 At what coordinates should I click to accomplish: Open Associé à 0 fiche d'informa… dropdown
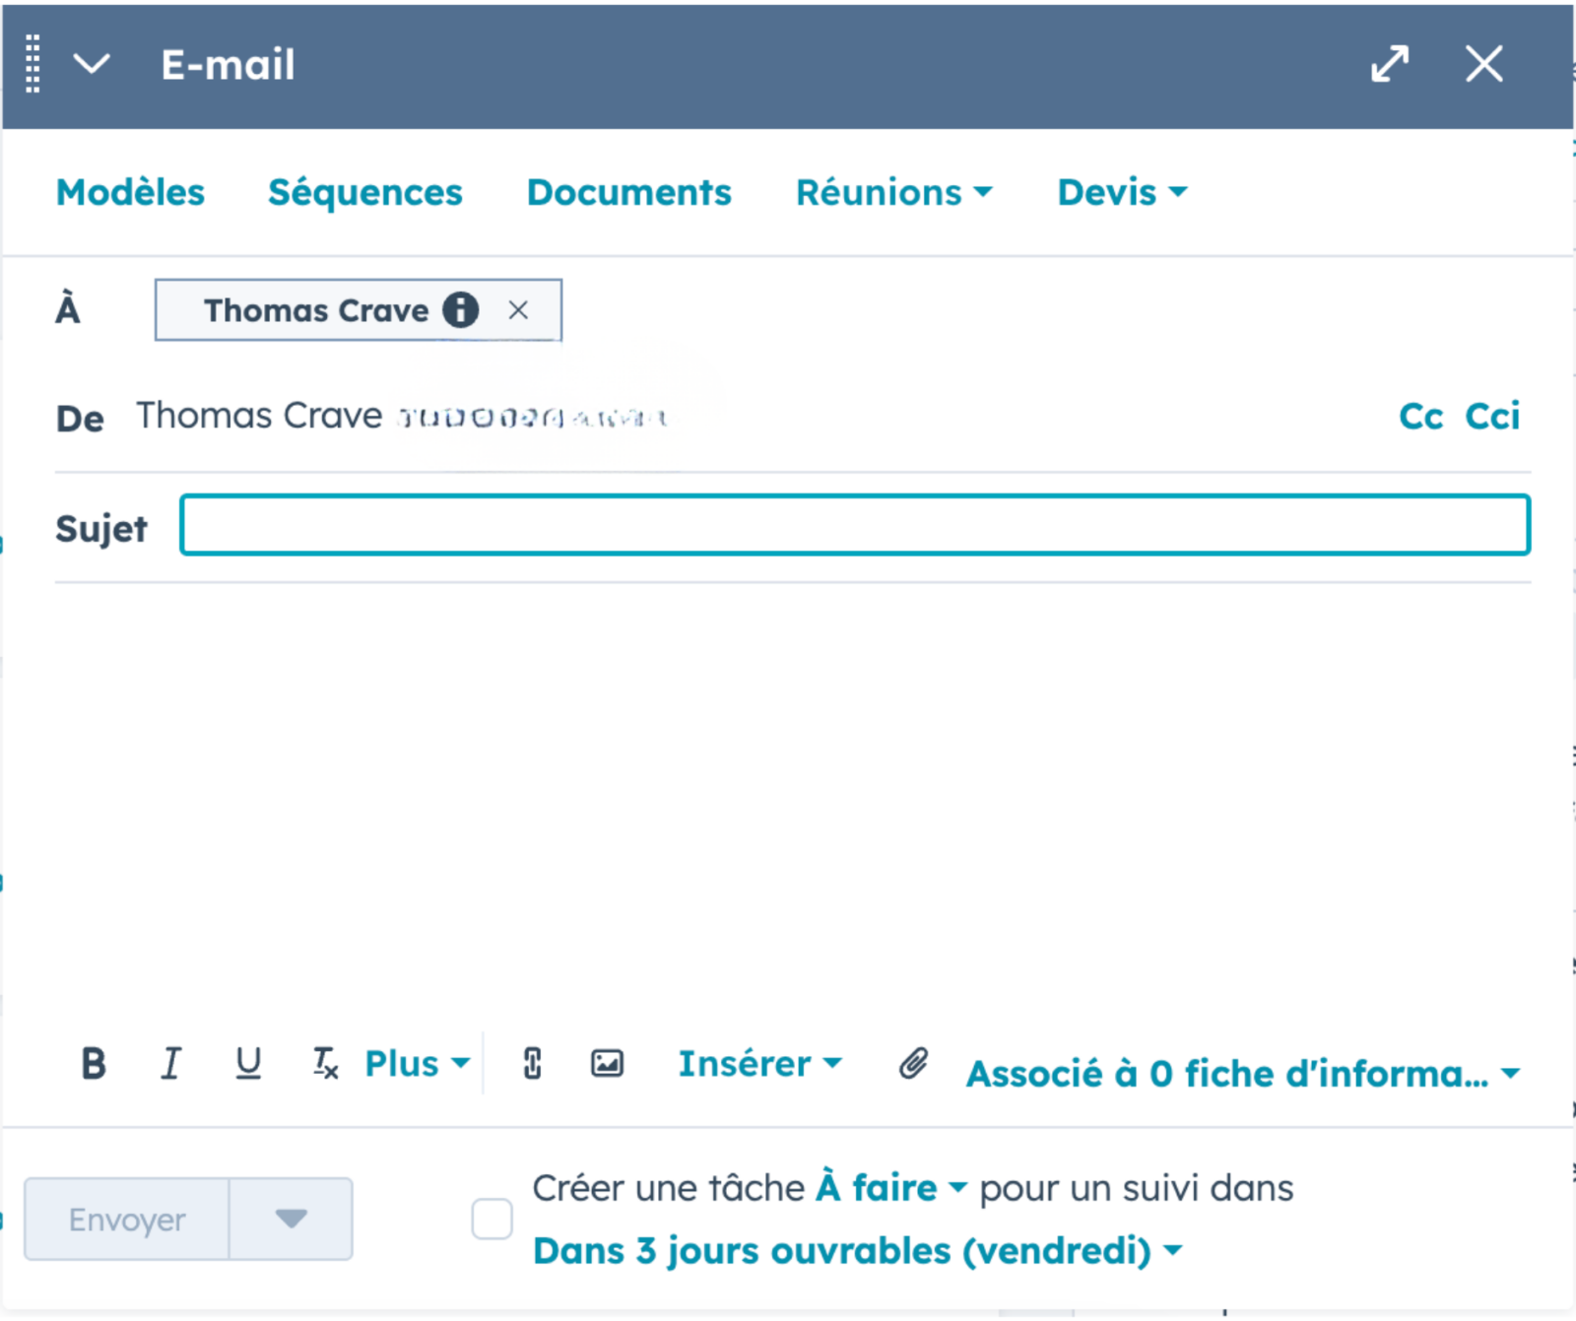(x=1243, y=1074)
